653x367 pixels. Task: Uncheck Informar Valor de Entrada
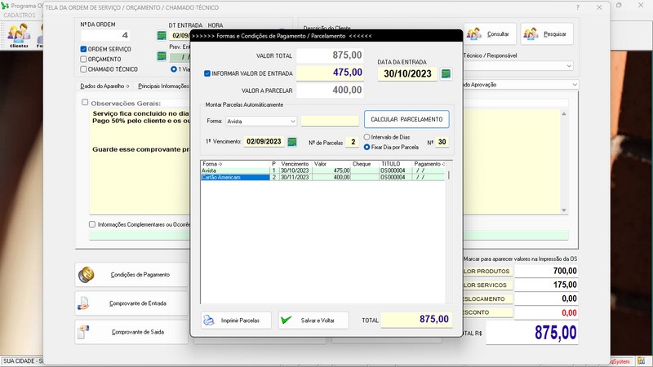tap(207, 73)
